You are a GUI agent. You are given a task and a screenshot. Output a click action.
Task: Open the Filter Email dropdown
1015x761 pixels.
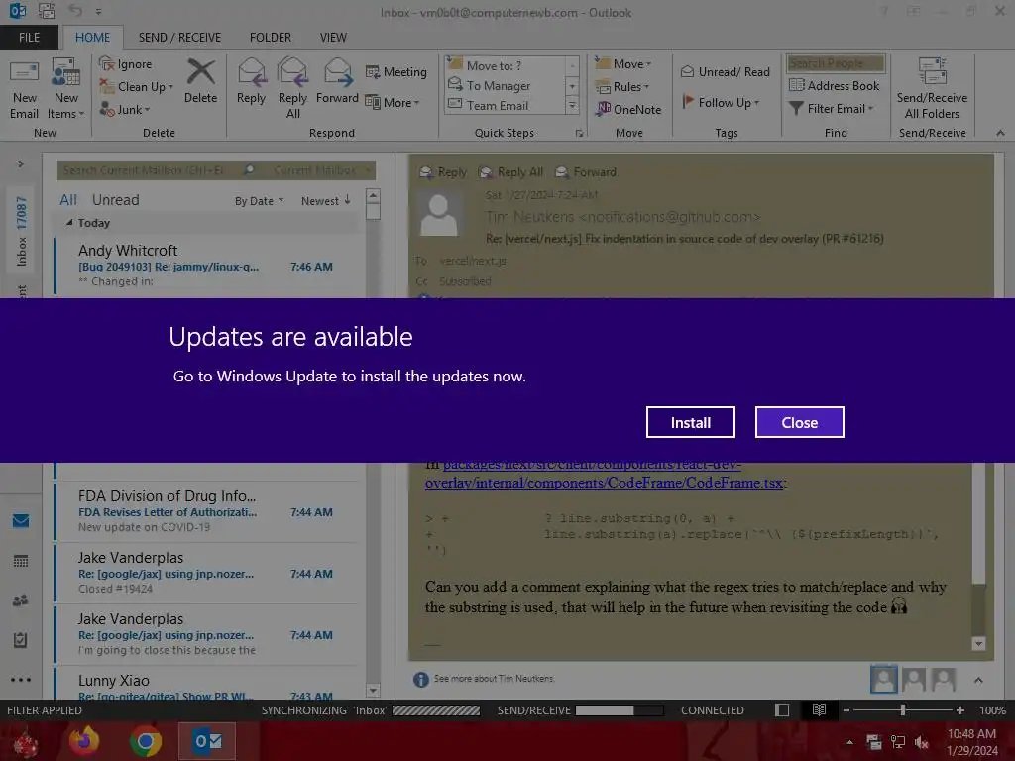coord(832,109)
